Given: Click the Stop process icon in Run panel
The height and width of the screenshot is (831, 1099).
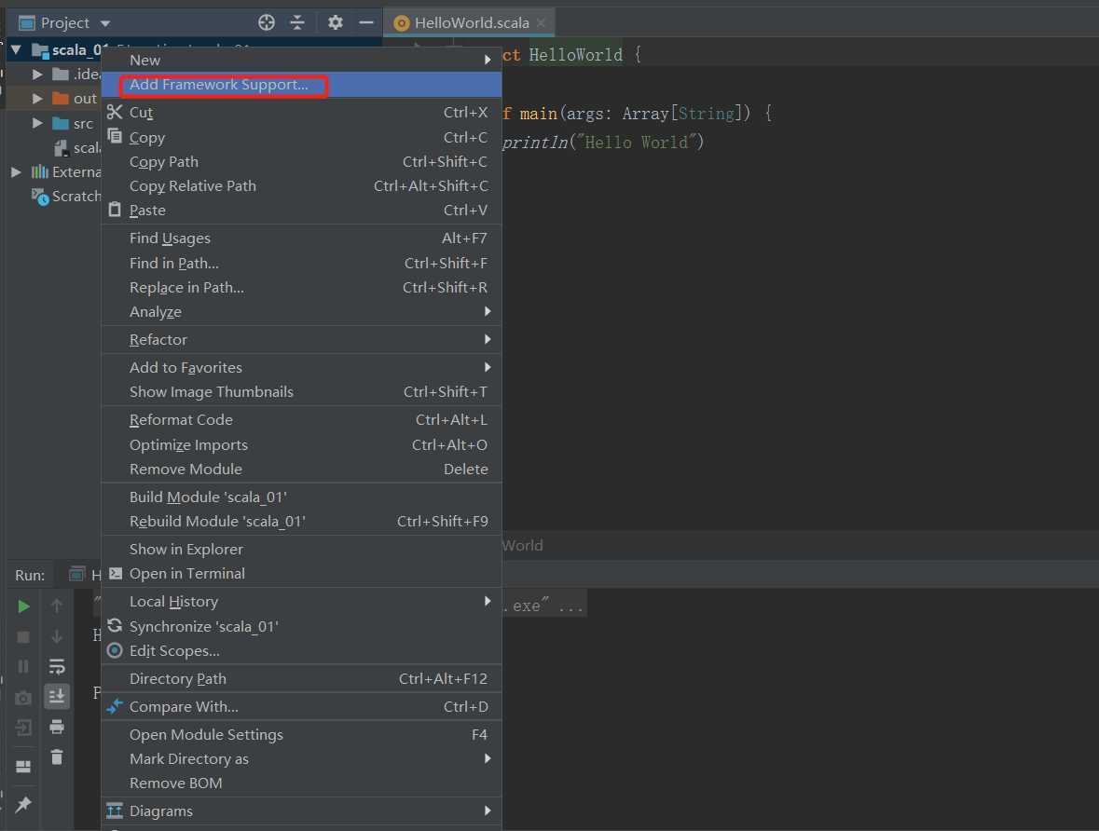Looking at the screenshot, I should click(23, 637).
